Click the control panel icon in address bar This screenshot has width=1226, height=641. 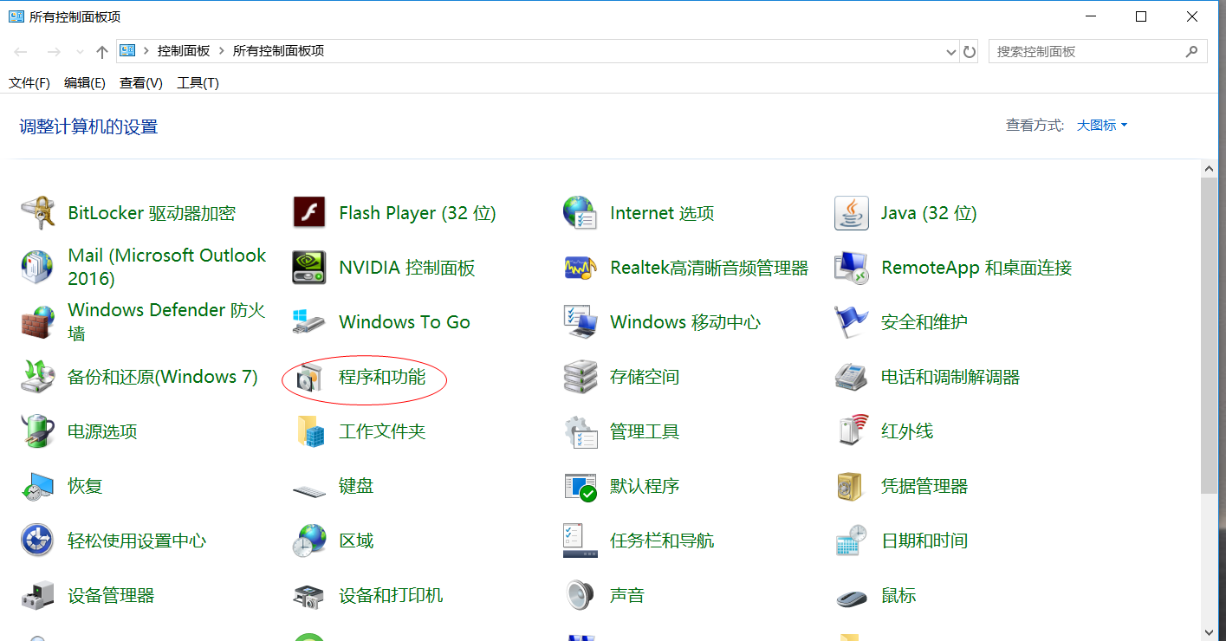[127, 51]
